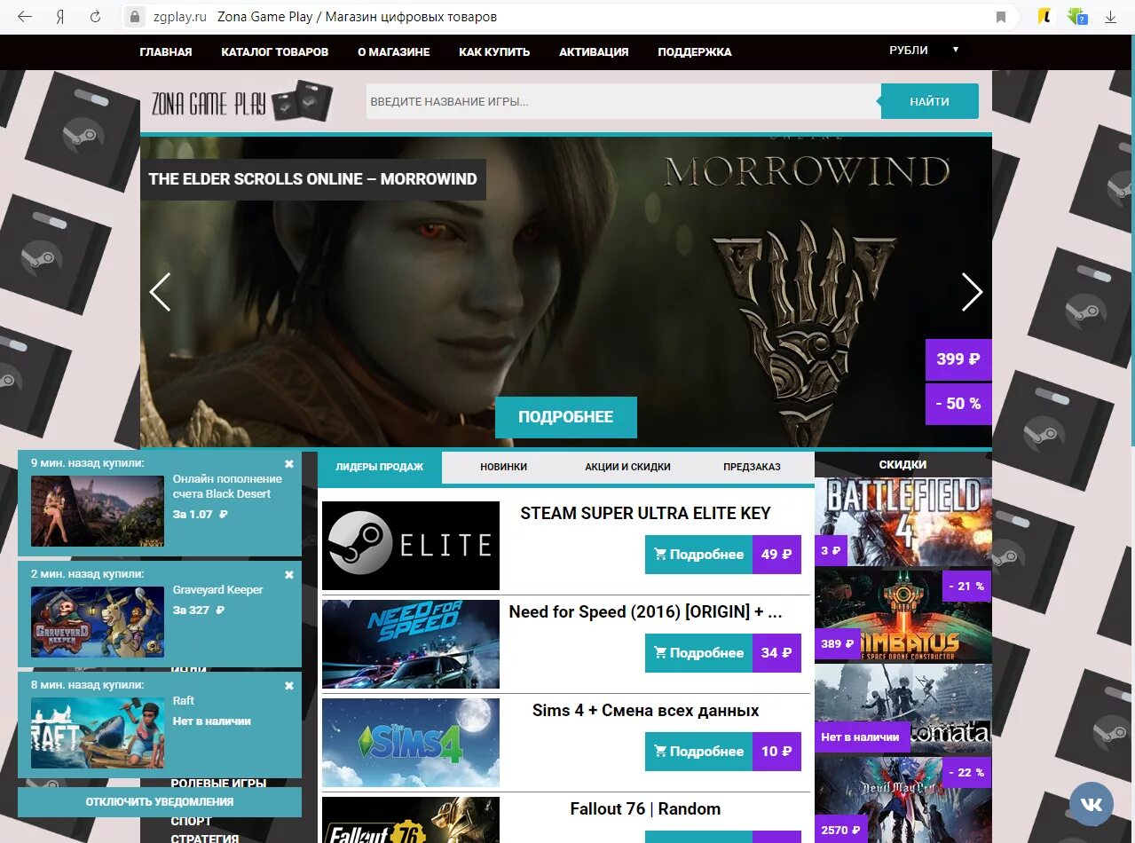This screenshot has height=843, width=1135.
Task: Open the РУБЛИ currency dropdown
Action: click(924, 51)
